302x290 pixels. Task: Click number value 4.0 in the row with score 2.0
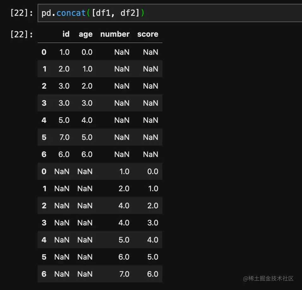tap(124, 205)
